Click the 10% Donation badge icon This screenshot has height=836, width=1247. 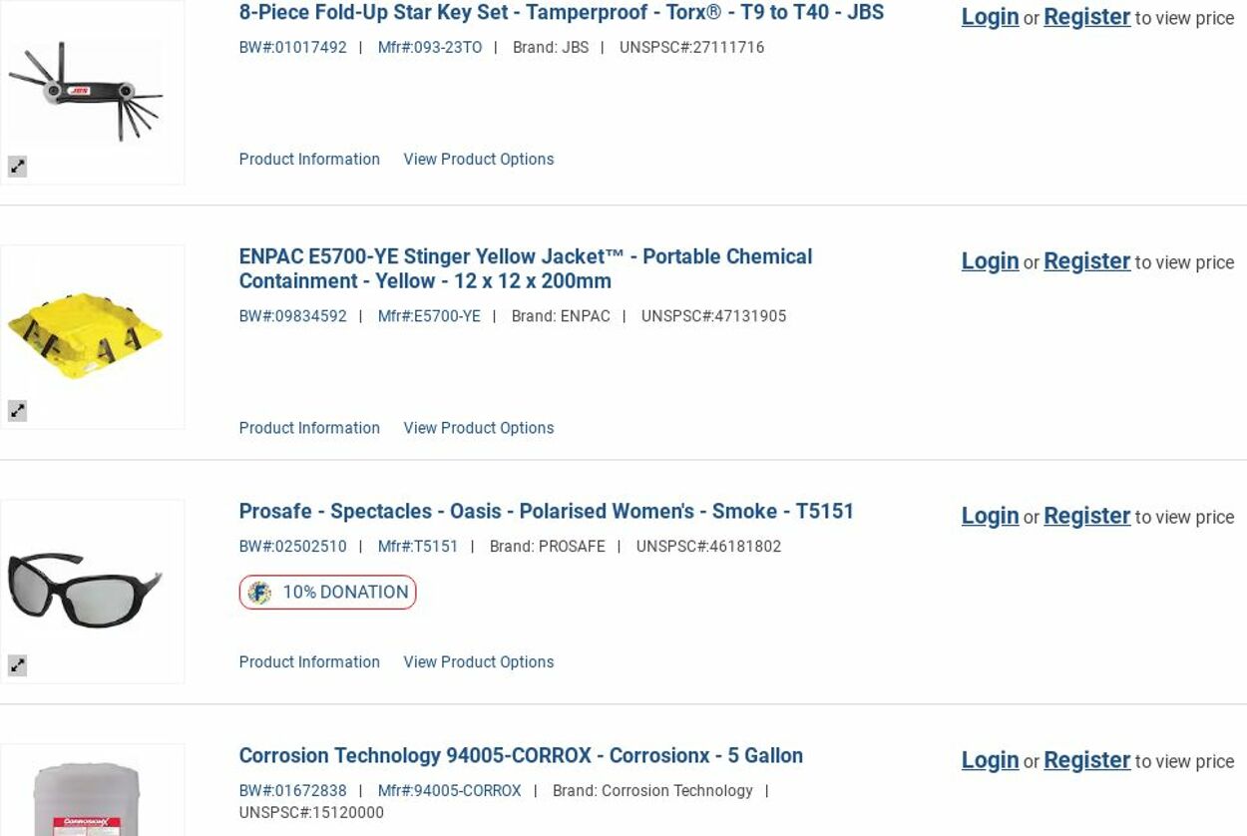tap(259, 593)
